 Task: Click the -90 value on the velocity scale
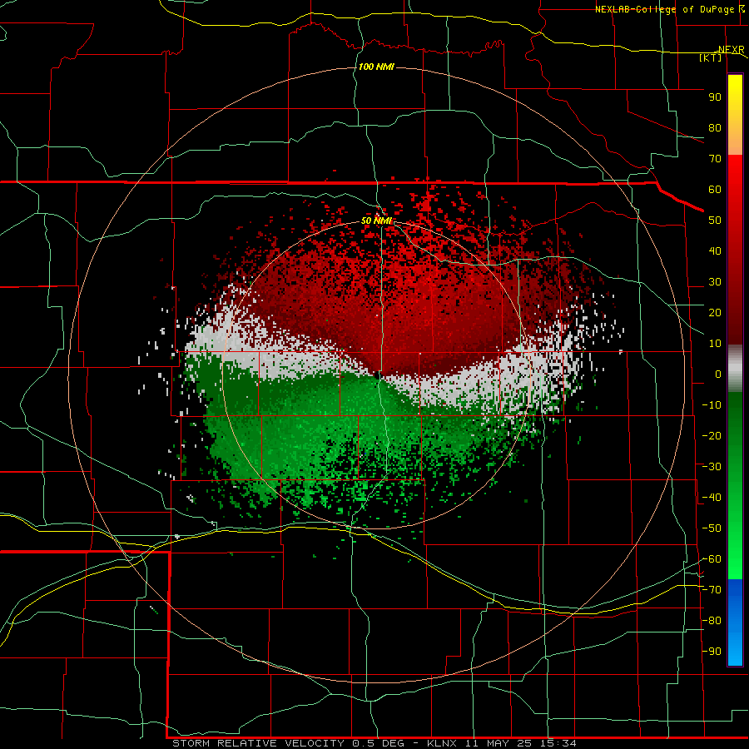[x=712, y=652]
